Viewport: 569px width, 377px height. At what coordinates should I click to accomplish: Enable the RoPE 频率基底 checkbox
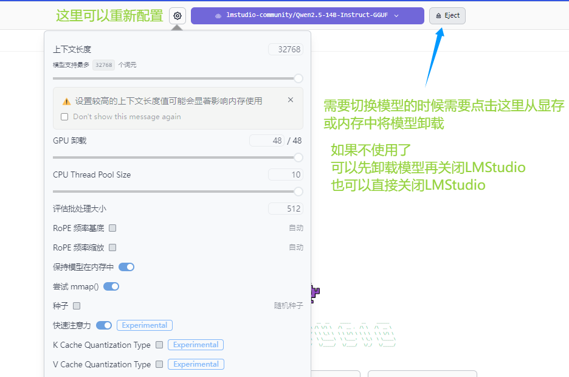(x=112, y=228)
